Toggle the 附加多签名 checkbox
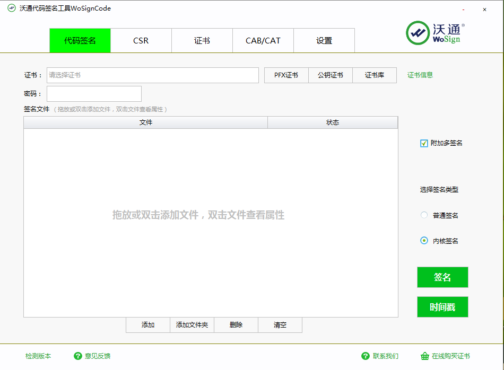 point(424,143)
